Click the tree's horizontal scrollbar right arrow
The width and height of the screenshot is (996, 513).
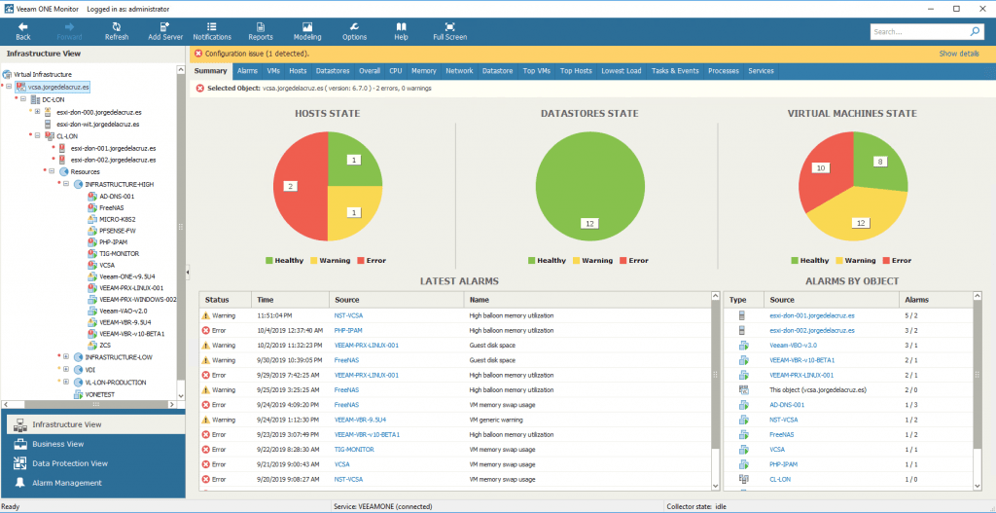pyautogui.click(x=171, y=404)
